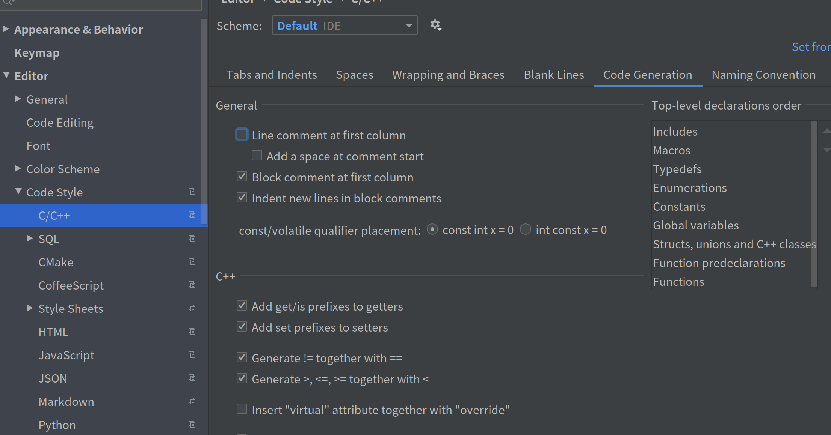Enable Line comment at first column

242,134
